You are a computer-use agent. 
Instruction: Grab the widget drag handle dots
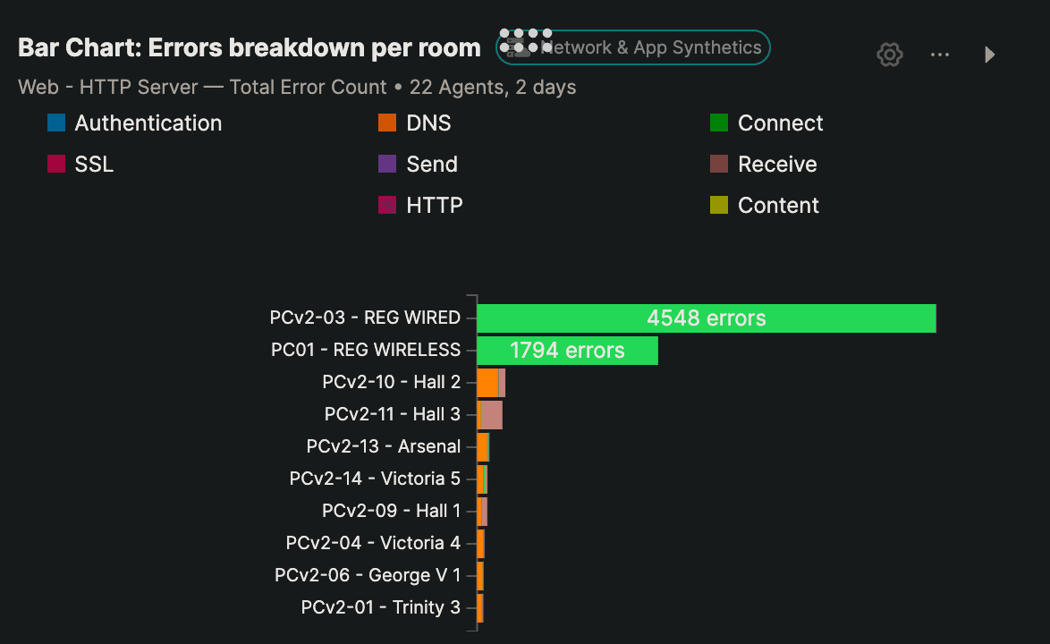(x=525, y=40)
